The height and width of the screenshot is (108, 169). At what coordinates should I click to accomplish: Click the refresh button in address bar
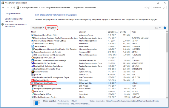(x=148, y=8)
